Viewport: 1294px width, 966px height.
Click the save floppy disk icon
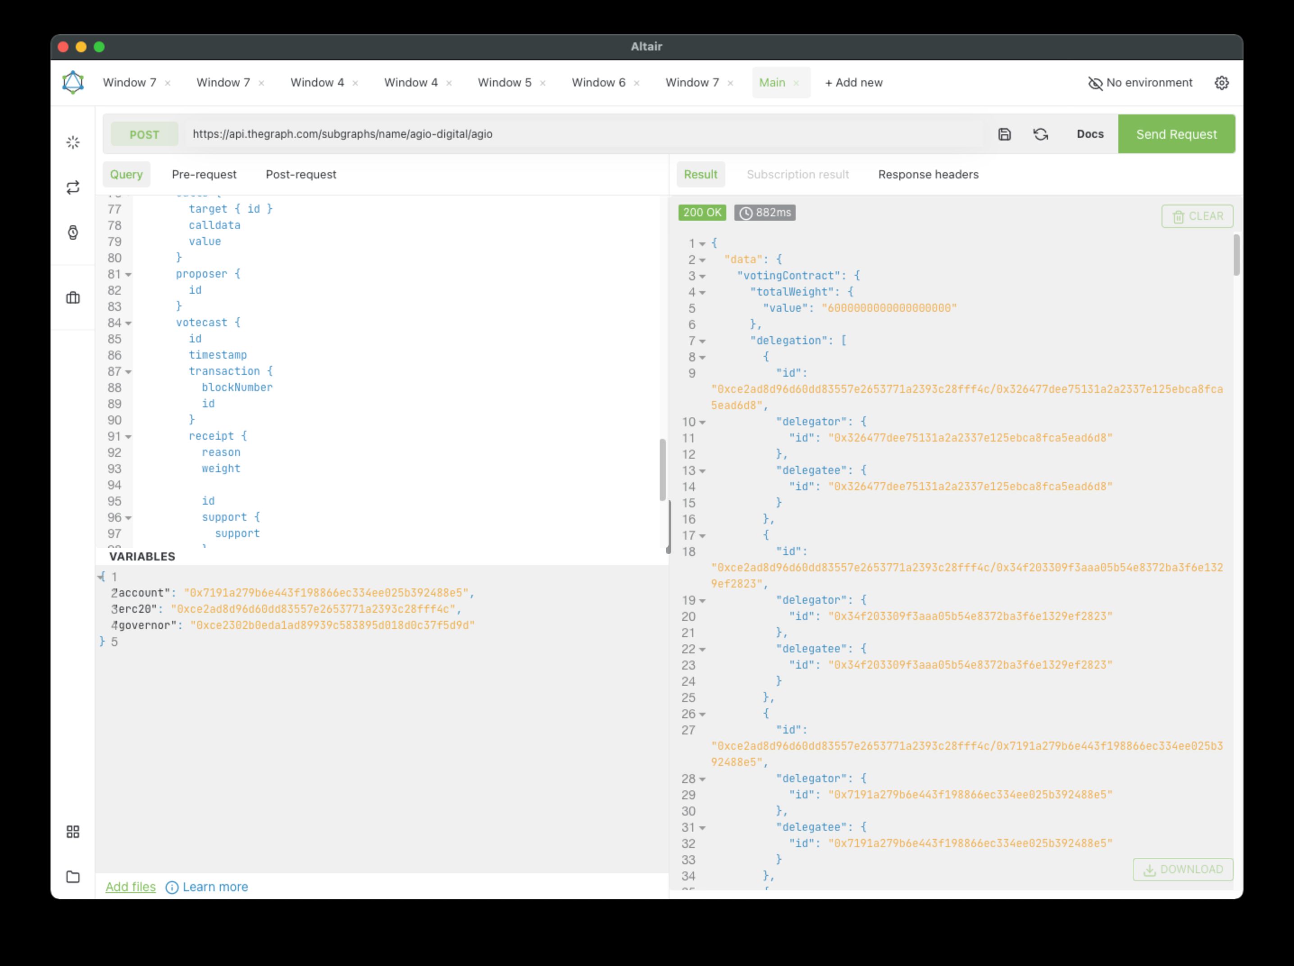[x=1005, y=134]
